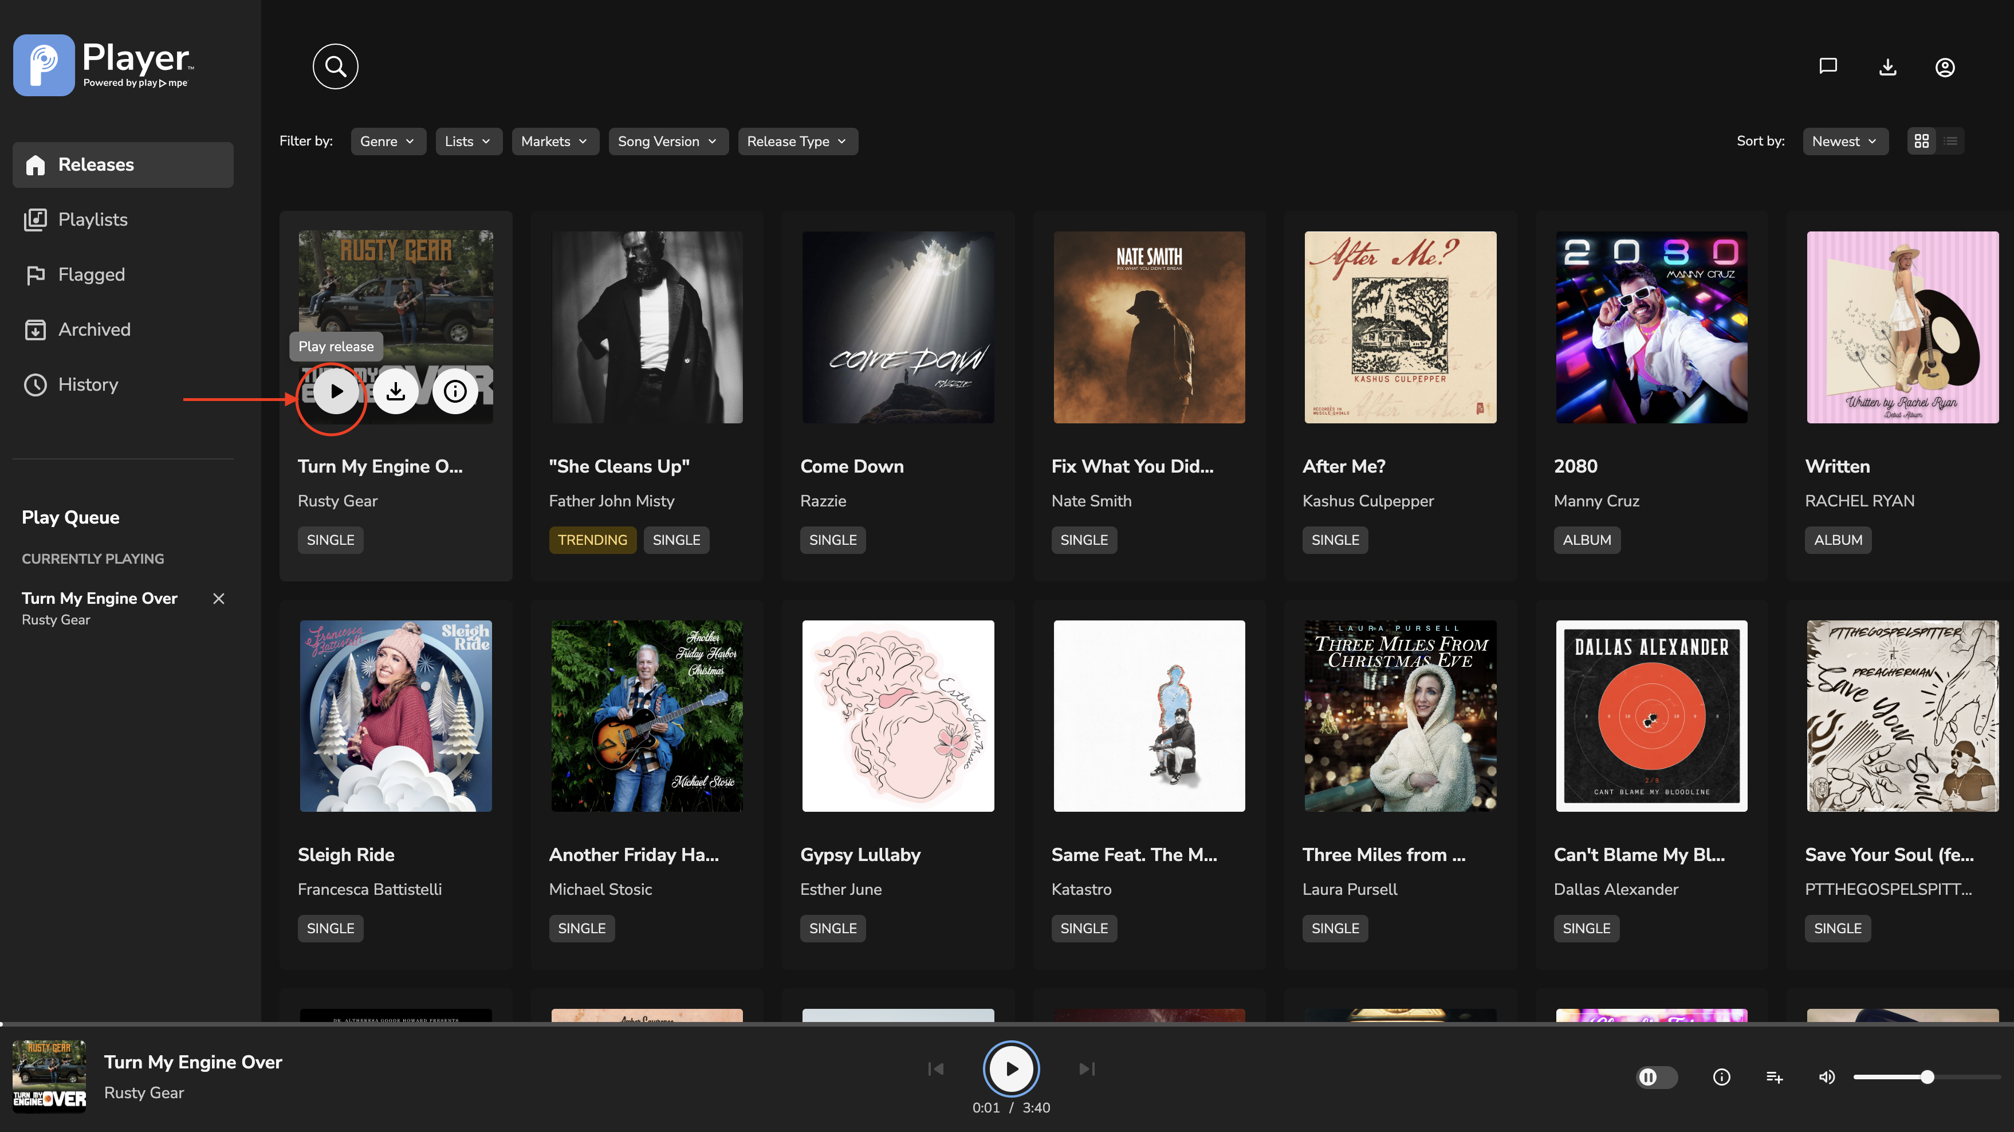Click artist name Kashus Culpepper

[1368, 501]
